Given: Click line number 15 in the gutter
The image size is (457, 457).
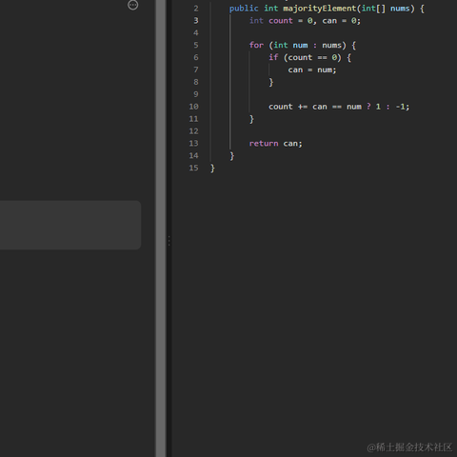Looking at the screenshot, I should tap(193, 168).
